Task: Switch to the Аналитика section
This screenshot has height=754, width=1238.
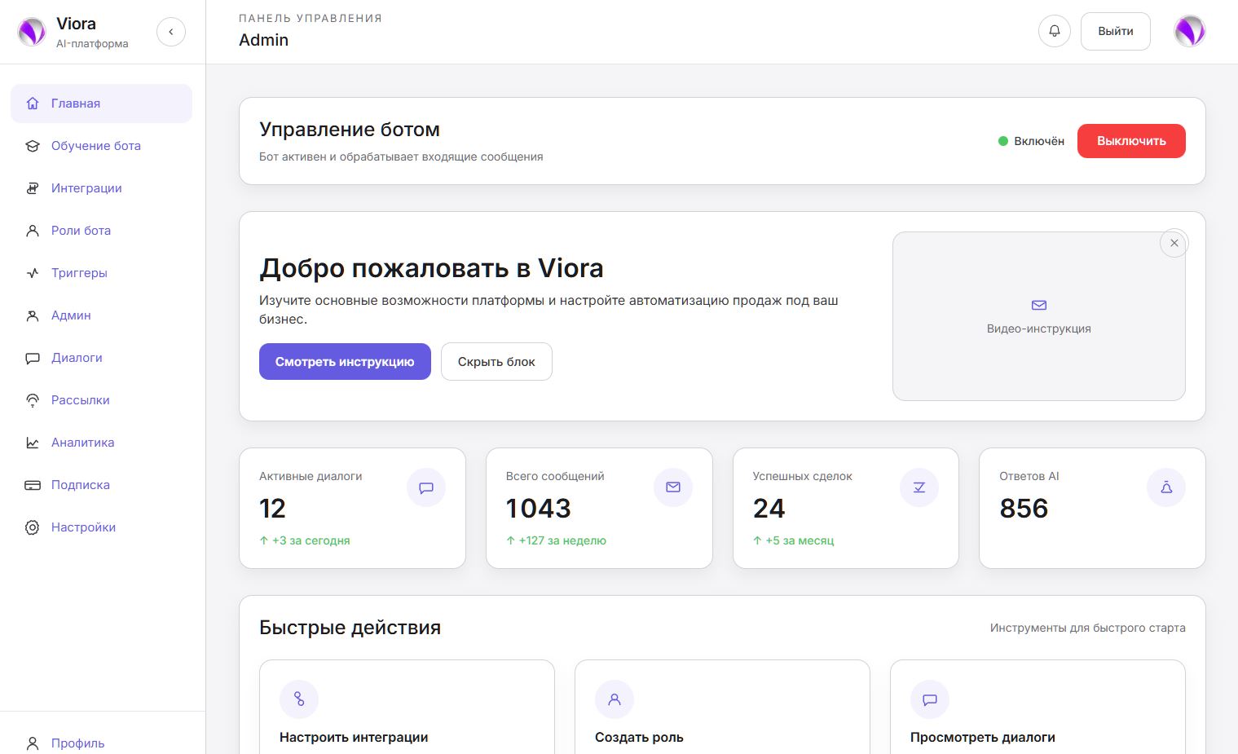Action: 82,443
